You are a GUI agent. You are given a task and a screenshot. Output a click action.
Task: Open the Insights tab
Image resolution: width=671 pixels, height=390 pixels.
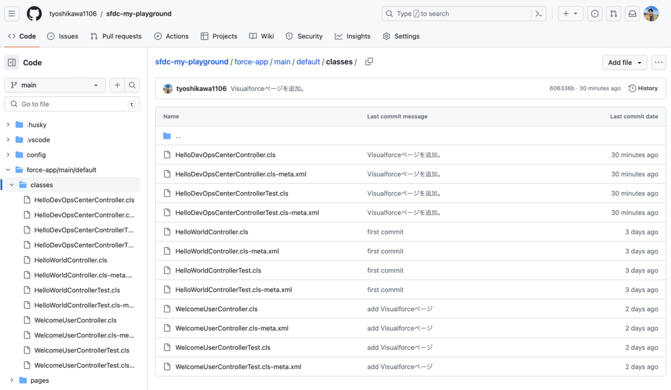point(352,36)
